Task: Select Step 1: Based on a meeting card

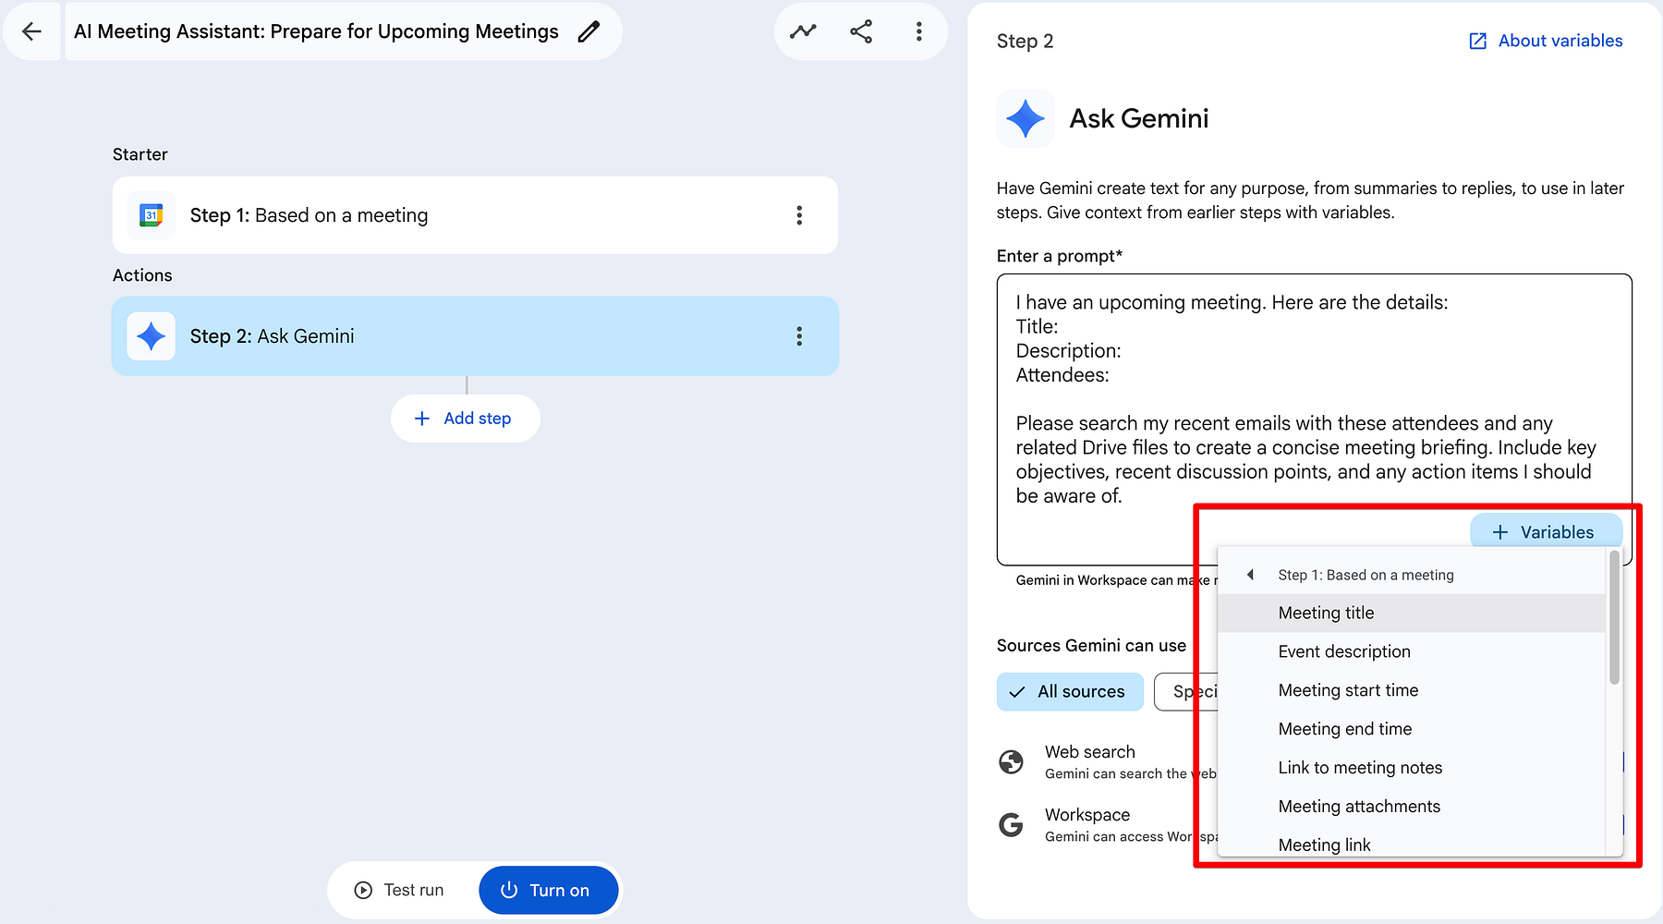Action: (475, 215)
